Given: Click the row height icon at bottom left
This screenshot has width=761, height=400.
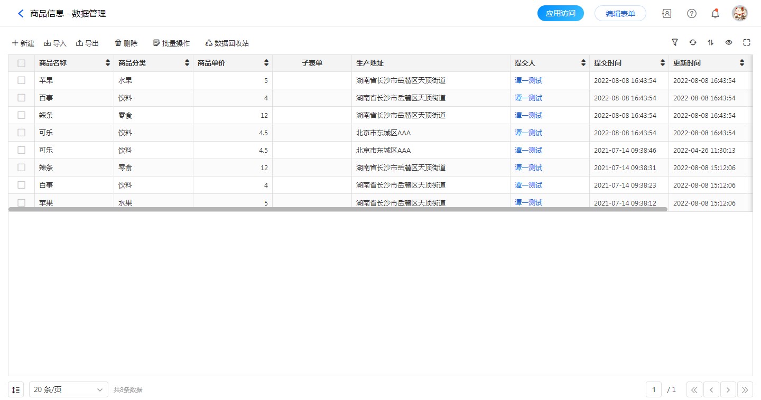Looking at the screenshot, I should click(16, 390).
